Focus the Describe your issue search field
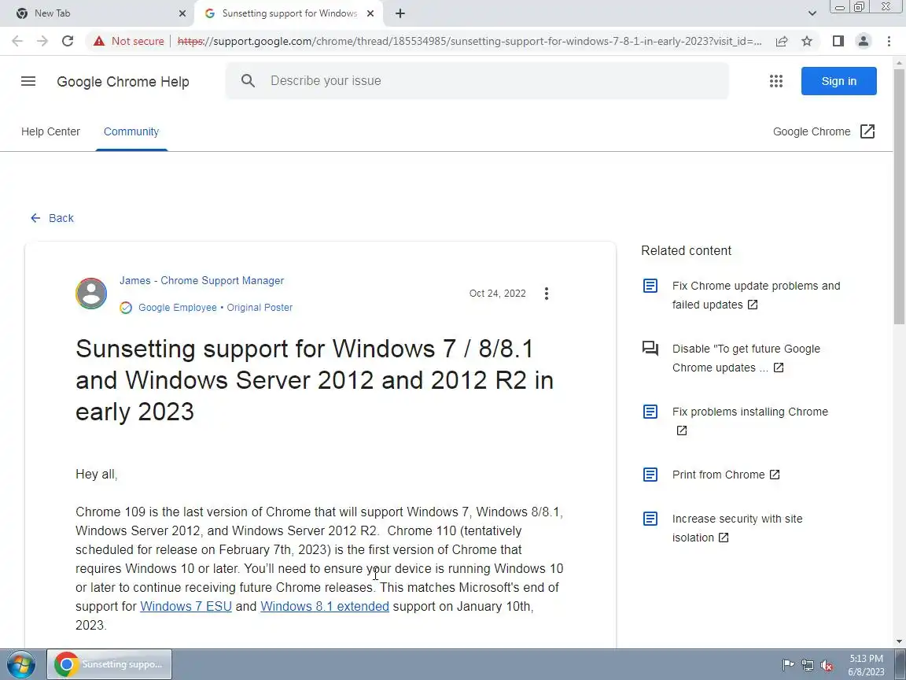906x680 pixels. click(477, 81)
